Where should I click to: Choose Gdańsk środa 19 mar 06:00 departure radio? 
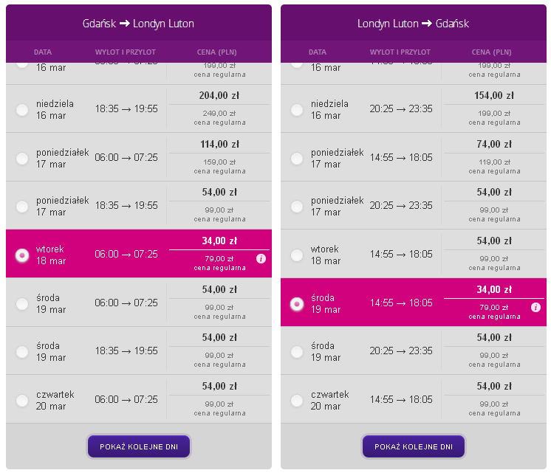(x=22, y=304)
